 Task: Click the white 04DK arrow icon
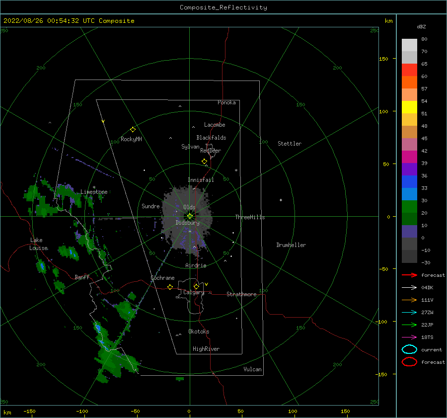point(409,288)
